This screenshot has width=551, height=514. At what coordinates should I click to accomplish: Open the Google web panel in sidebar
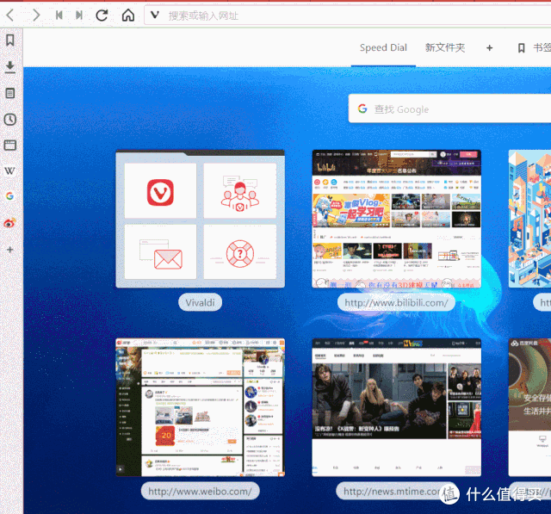pos(9,196)
